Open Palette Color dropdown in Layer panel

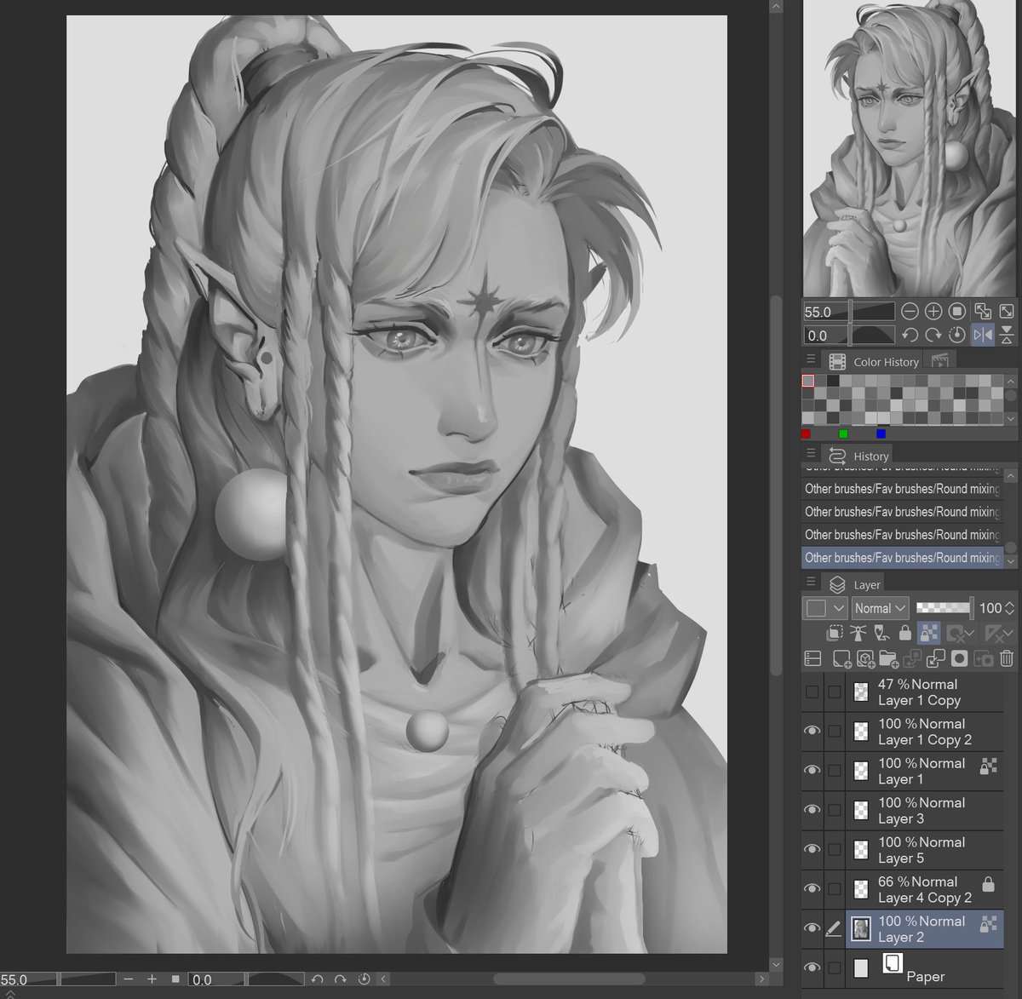pos(825,608)
